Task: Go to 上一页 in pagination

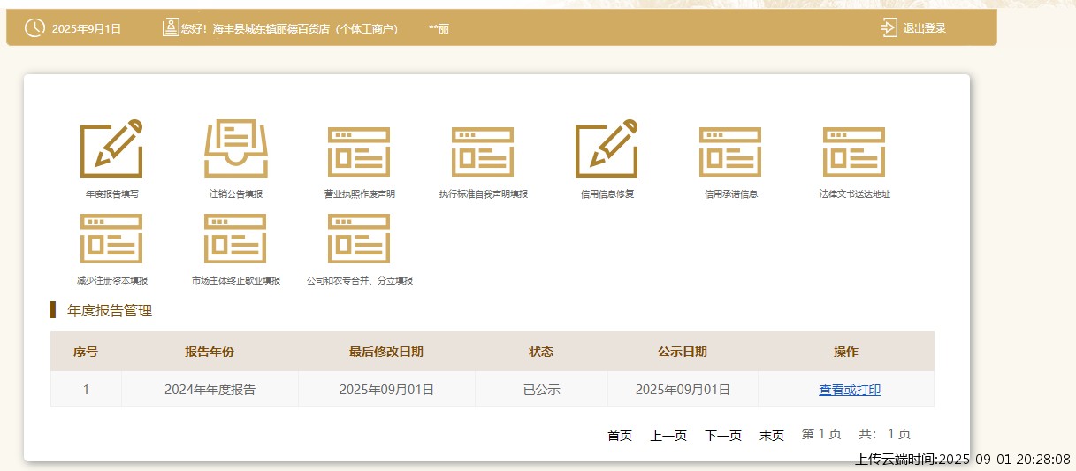Action: click(668, 436)
